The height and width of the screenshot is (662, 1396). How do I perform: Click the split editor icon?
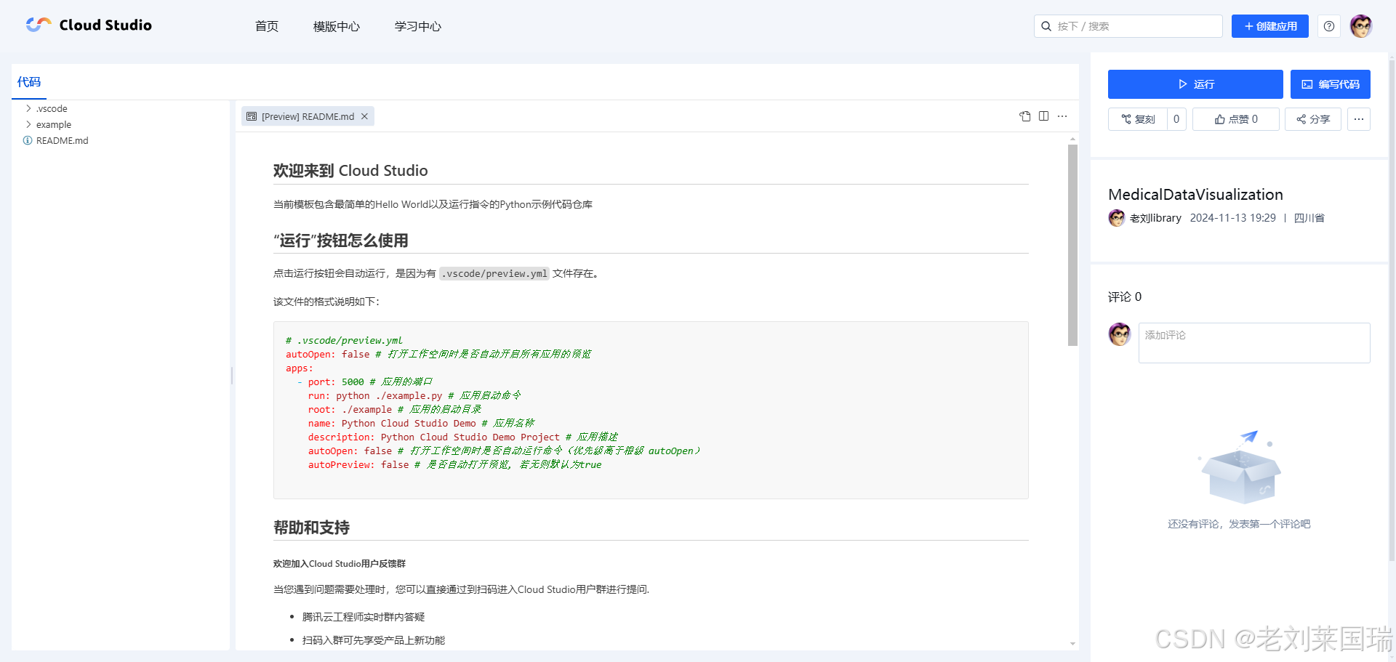tap(1044, 116)
